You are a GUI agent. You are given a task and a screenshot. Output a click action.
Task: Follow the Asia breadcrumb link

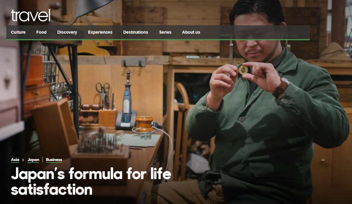(x=15, y=160)
